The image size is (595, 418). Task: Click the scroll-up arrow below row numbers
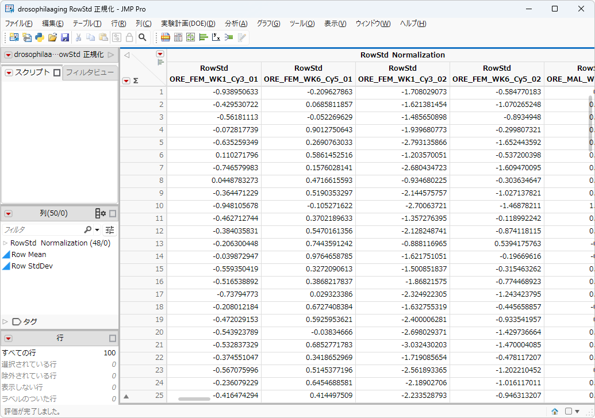[126, 396]
